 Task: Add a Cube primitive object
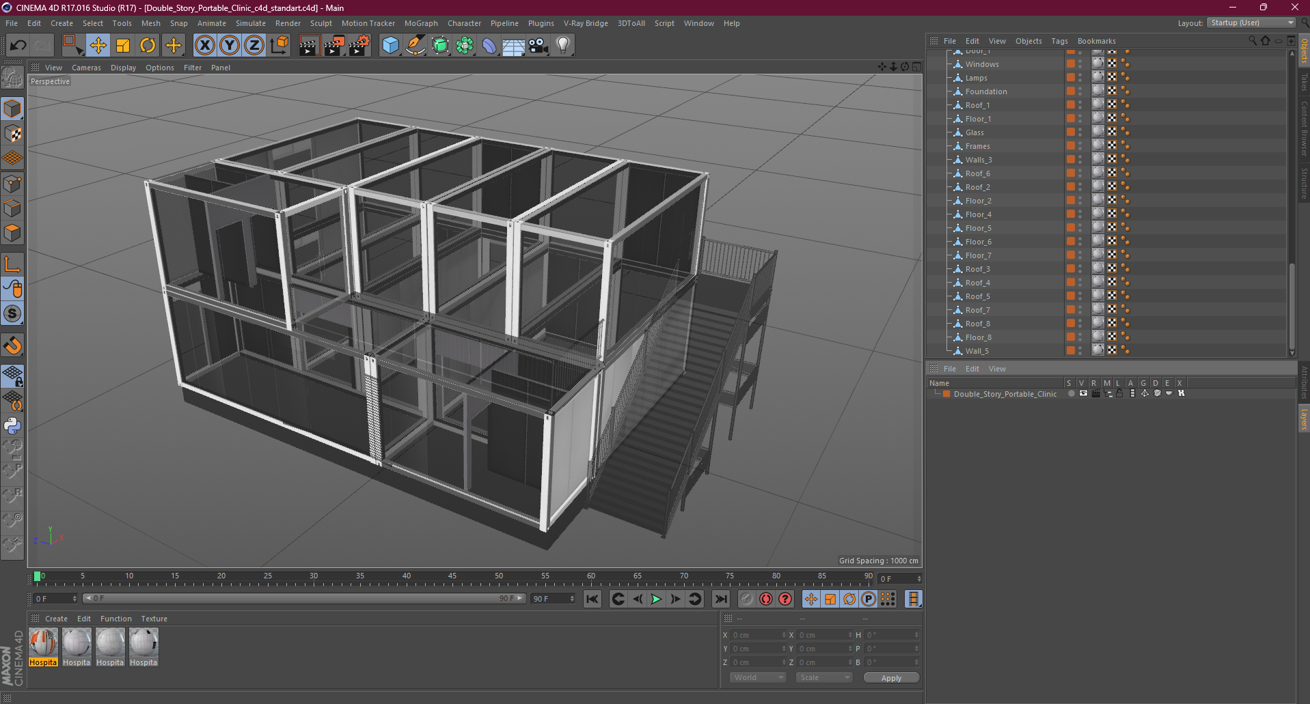coord(390,46)
